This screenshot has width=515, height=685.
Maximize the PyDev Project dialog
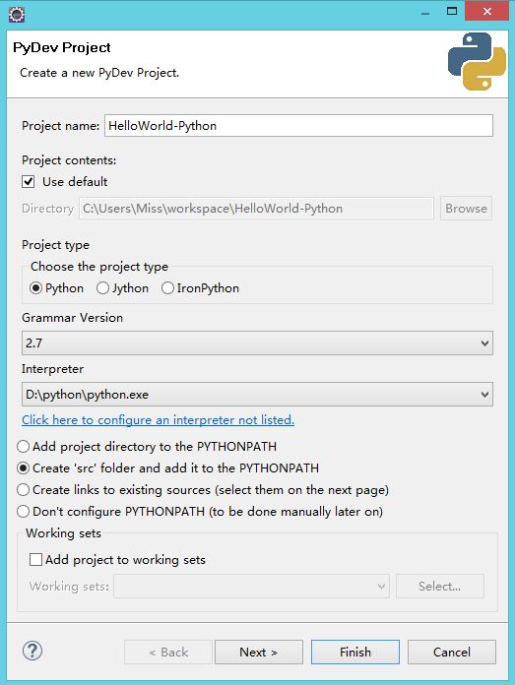452,12
